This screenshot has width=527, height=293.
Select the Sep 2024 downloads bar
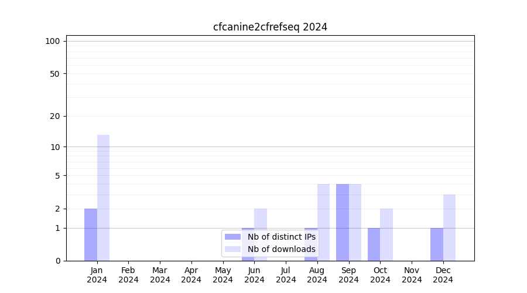click(x=355, y=222)
